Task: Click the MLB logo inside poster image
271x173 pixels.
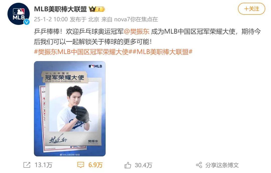Action: [x=95, y=66]
